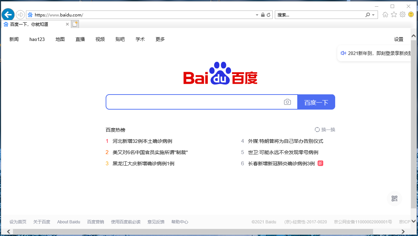Open hot item 河北新增32例本土确诊病例

point(142,141)
